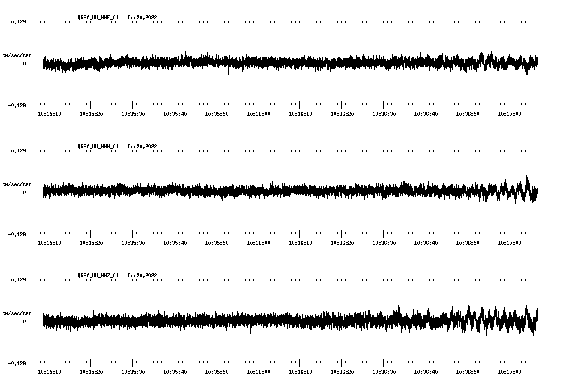Click the -0.129 lower amplitude label of HNN plot
Image resolution: width=568 pixels, height=387 pixels.
pos(17,234)
